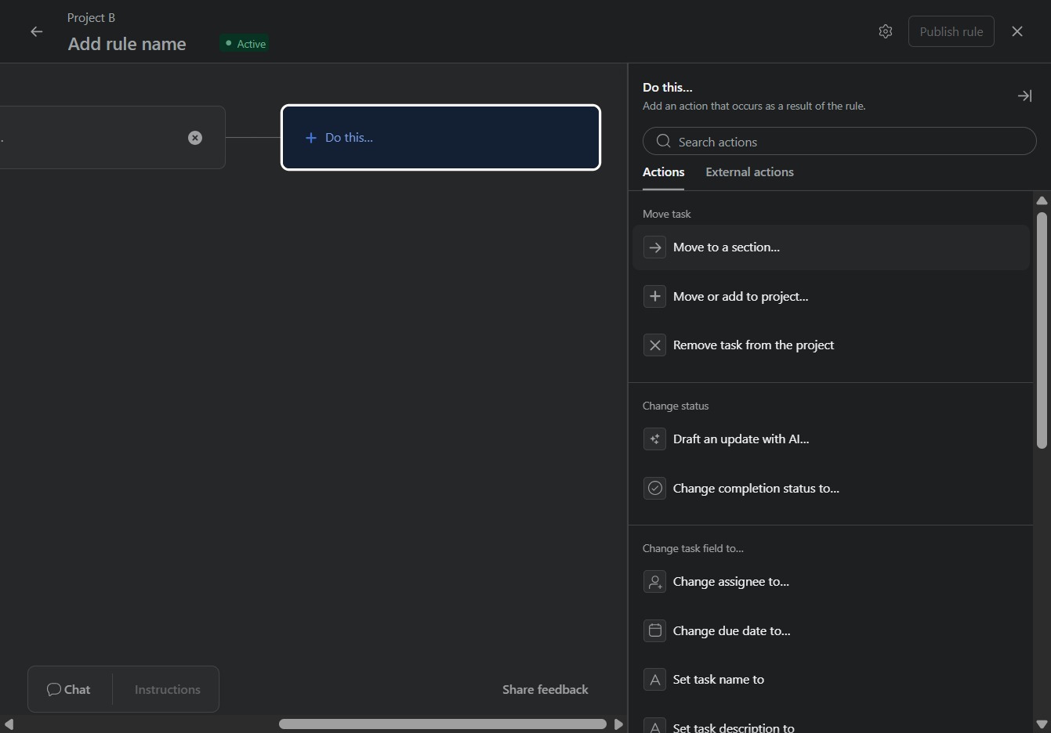Viewport: 1051px width, 733px height.
Task: Click the Change task field to heading
Action: [x=693, y=548]
